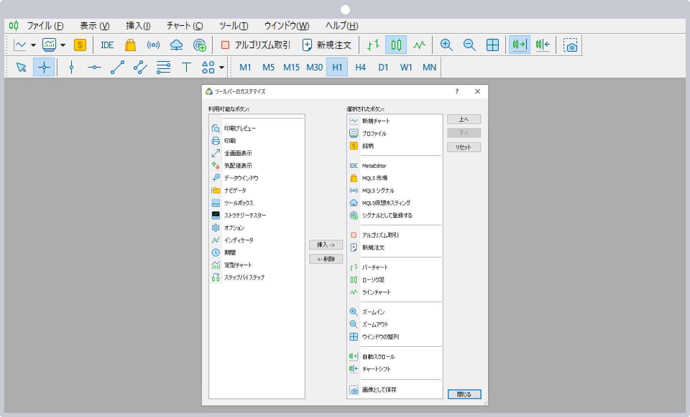Viewport: 690px width, 417px height.
Task: Click the shapes objects icon
Action: [x=208, y=67]
